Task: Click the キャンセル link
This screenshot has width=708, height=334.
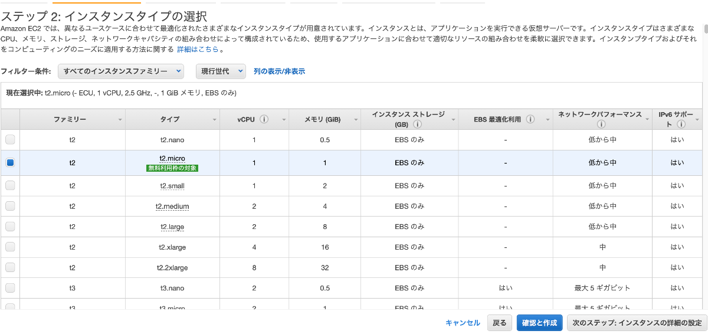Action: 463,323
